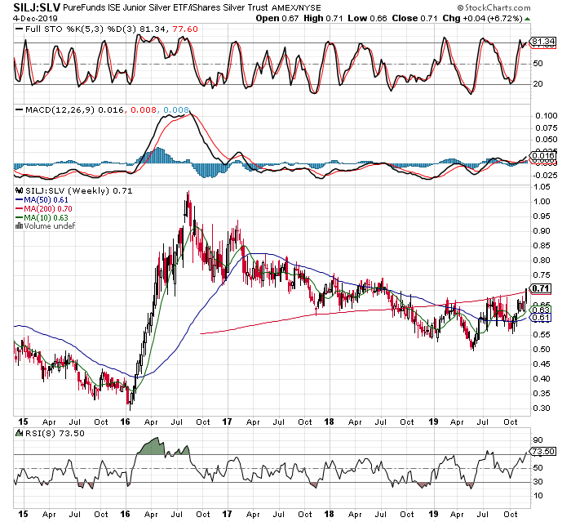
Task: Click the Close 0.71 value in header
Action: pos(414,18)
